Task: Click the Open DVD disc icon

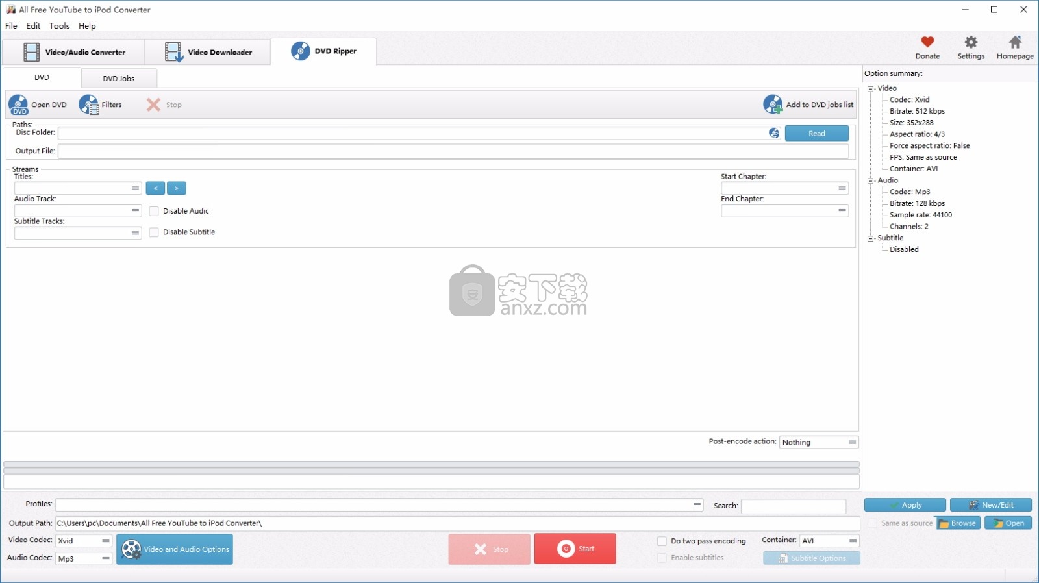Action: (18, 105)
